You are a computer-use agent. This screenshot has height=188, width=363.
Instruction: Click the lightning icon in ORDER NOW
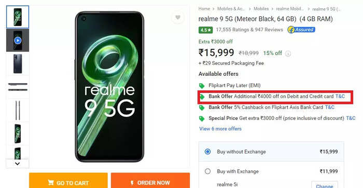tap(132, 183)
